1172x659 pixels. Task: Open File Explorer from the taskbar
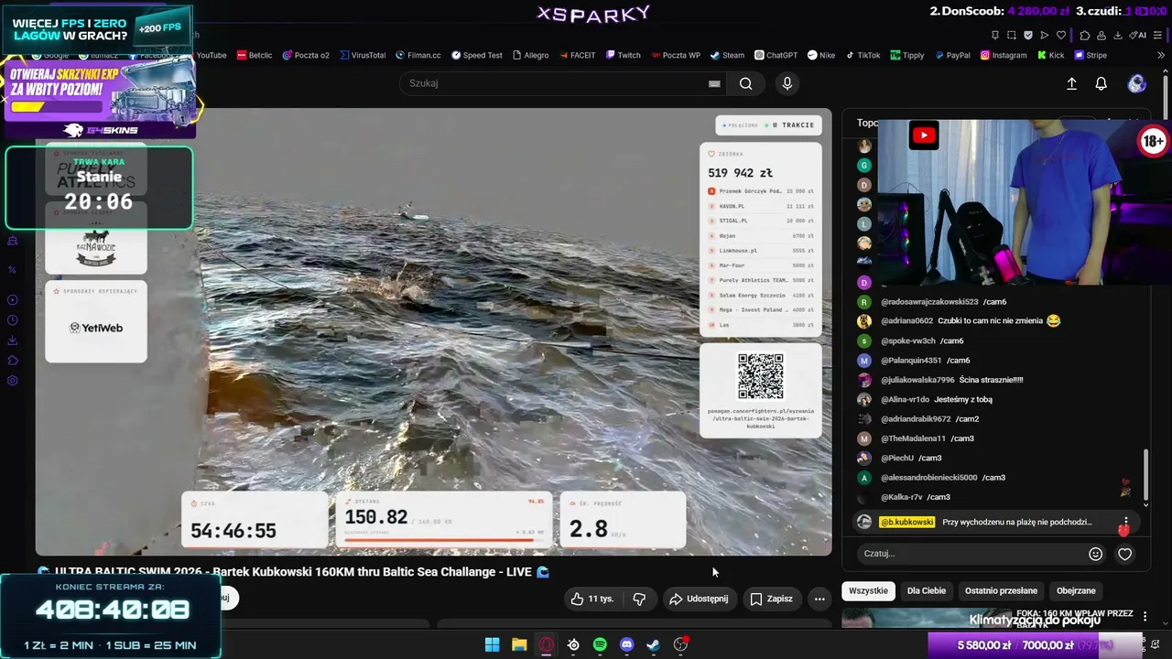(x=519, y=644)
